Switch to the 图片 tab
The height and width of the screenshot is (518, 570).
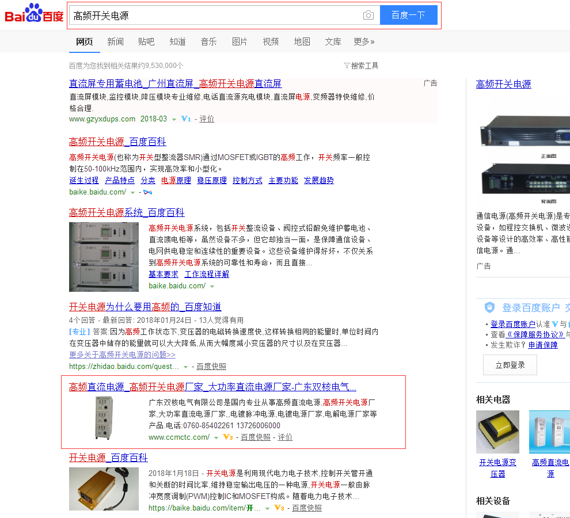(x=240, y=41)
